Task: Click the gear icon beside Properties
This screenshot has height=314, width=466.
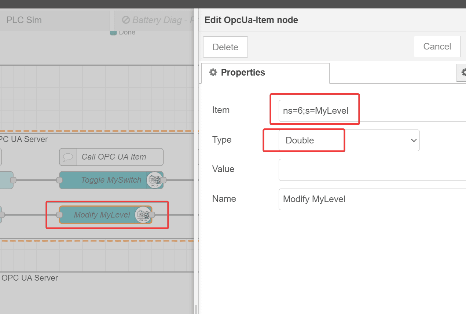Action: [213, 73]
